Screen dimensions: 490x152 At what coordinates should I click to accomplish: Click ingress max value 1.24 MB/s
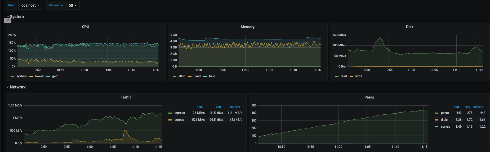click(x=197, y=113)
